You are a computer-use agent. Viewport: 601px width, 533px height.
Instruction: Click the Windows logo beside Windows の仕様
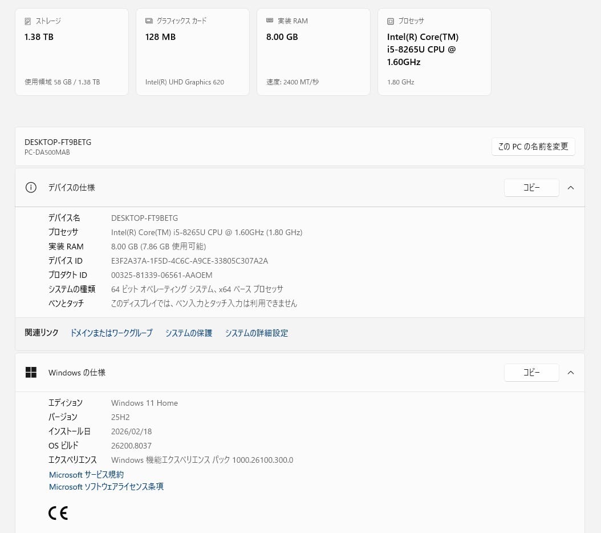[x=31, y=373]
